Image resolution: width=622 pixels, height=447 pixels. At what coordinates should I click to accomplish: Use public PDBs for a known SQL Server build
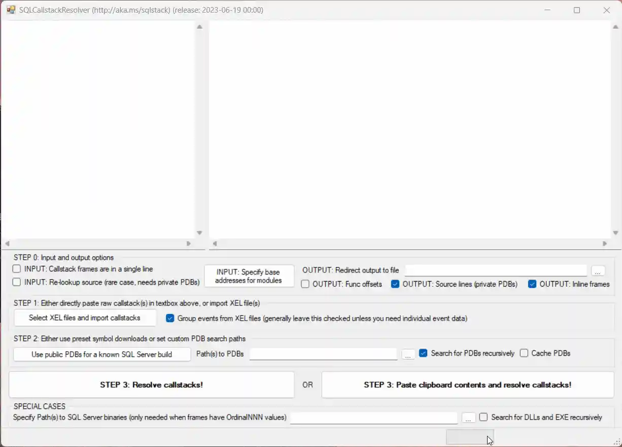coord(102,354)
